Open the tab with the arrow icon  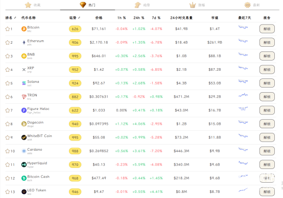tap(142, 5)
